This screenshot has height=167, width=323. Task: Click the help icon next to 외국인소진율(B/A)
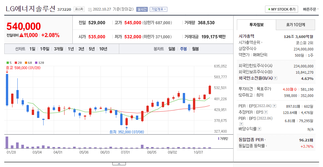pos(275,78)
